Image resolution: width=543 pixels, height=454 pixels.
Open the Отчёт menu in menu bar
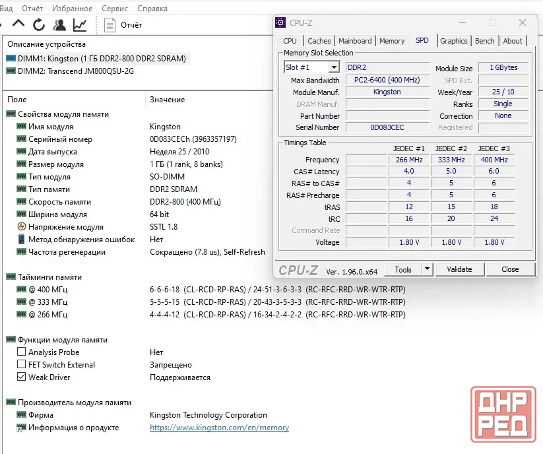pos(32,9)
